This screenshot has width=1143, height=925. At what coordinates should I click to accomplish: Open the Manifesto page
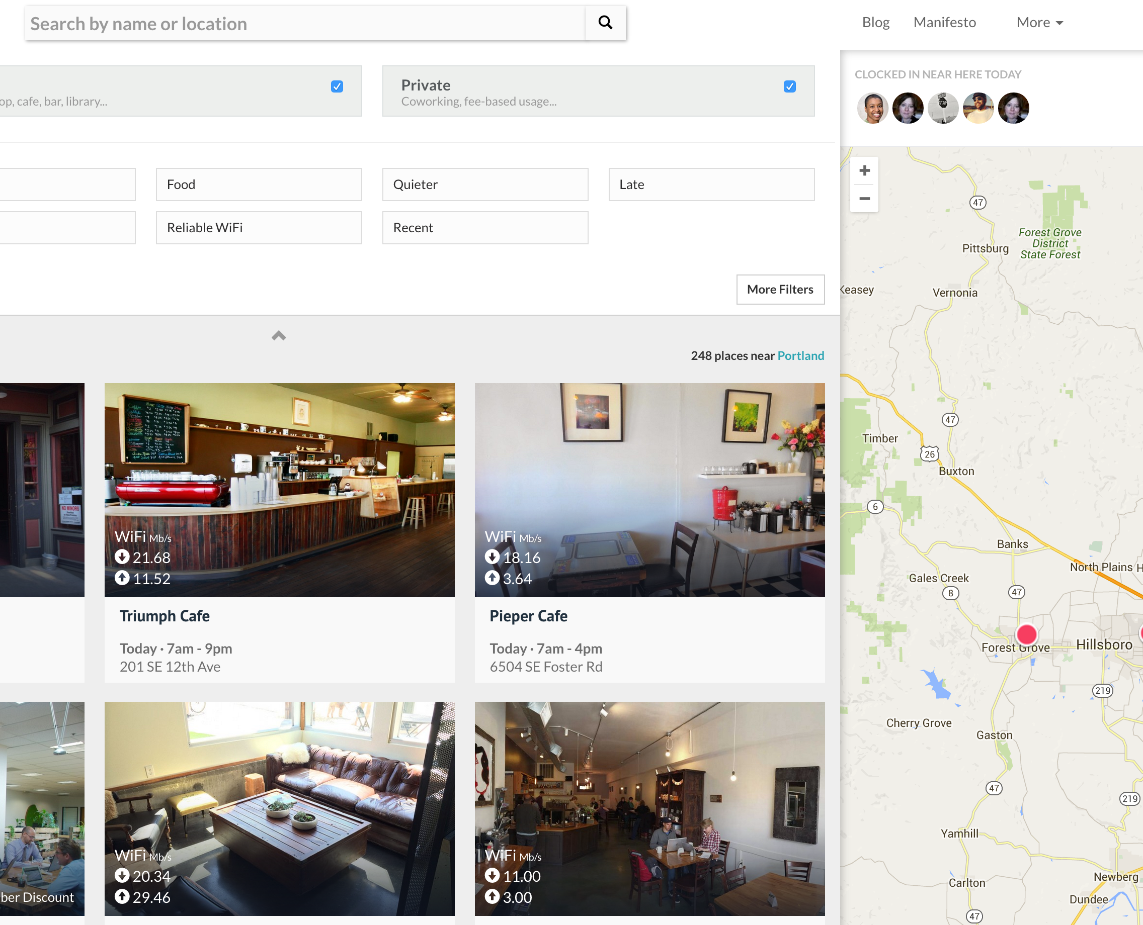(944, 23)
